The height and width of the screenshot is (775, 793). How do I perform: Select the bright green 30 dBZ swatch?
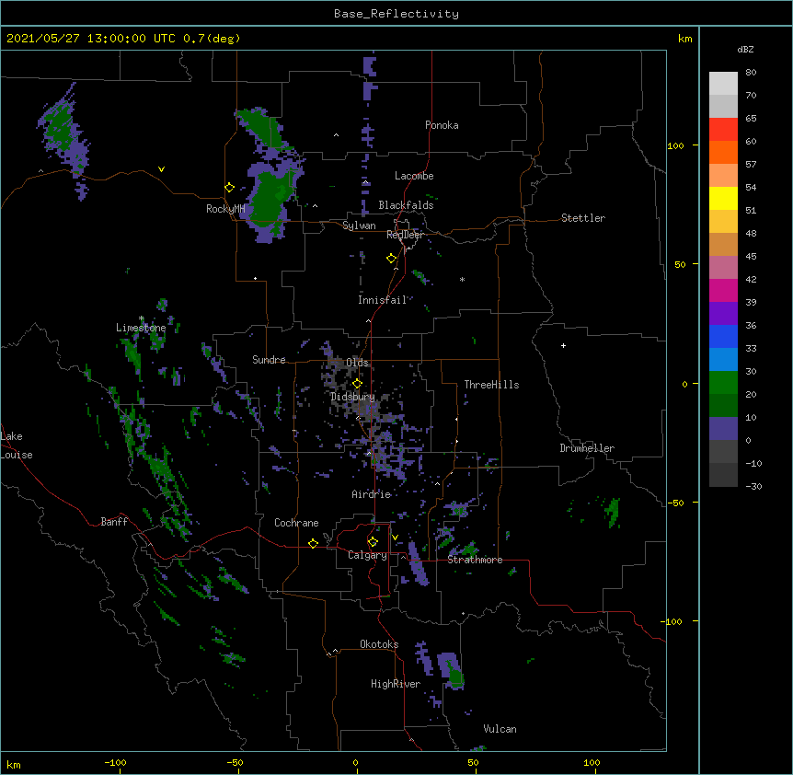[723, 383]
